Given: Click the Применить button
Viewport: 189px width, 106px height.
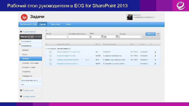Looking at the screenshot, I should 150,34.
